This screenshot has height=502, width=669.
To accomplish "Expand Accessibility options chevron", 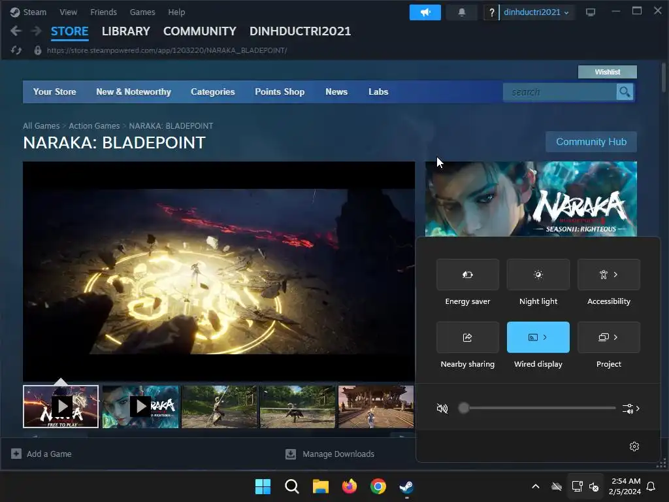I will [615, 275].
